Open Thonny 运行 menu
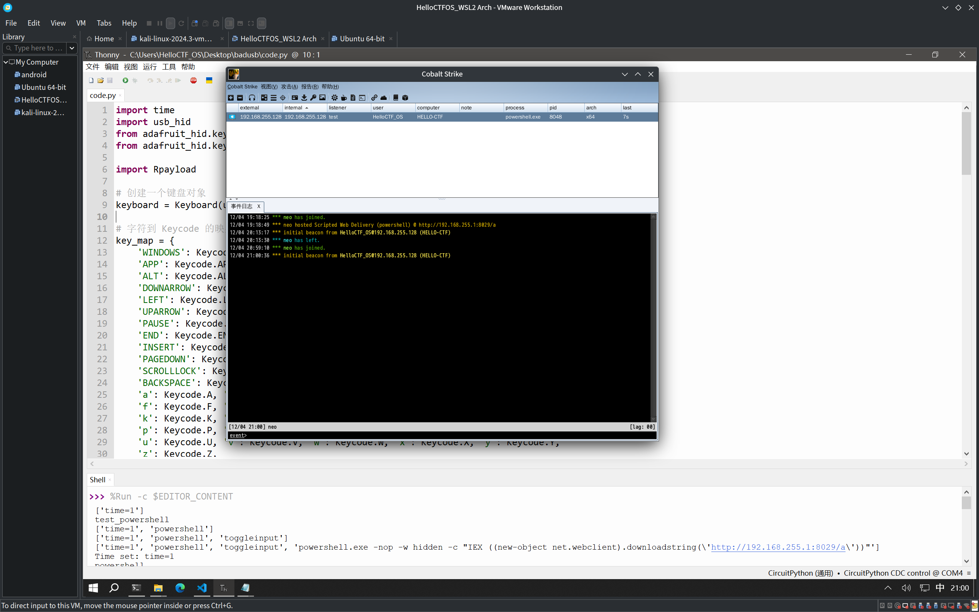Screen dimensions: 979x612 pyautogui.click(x=150, y=67)
